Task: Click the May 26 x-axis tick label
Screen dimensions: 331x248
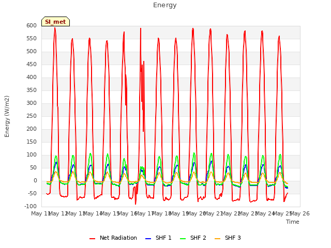Action: pyautogui.click(x=300, y=214)
